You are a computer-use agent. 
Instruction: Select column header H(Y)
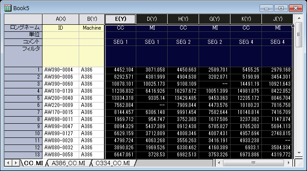click(x=183, y=19)
